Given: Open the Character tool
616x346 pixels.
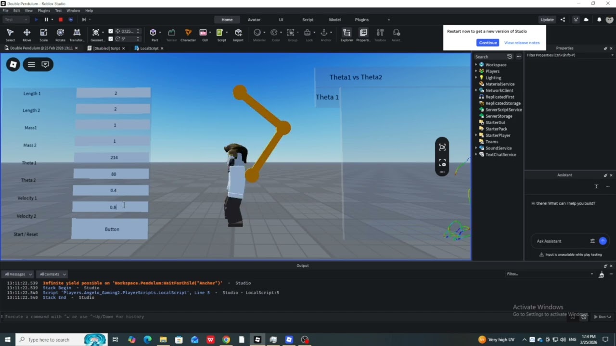Looking at the screenshot, I should pyautogui.click(x=188, y=34).
